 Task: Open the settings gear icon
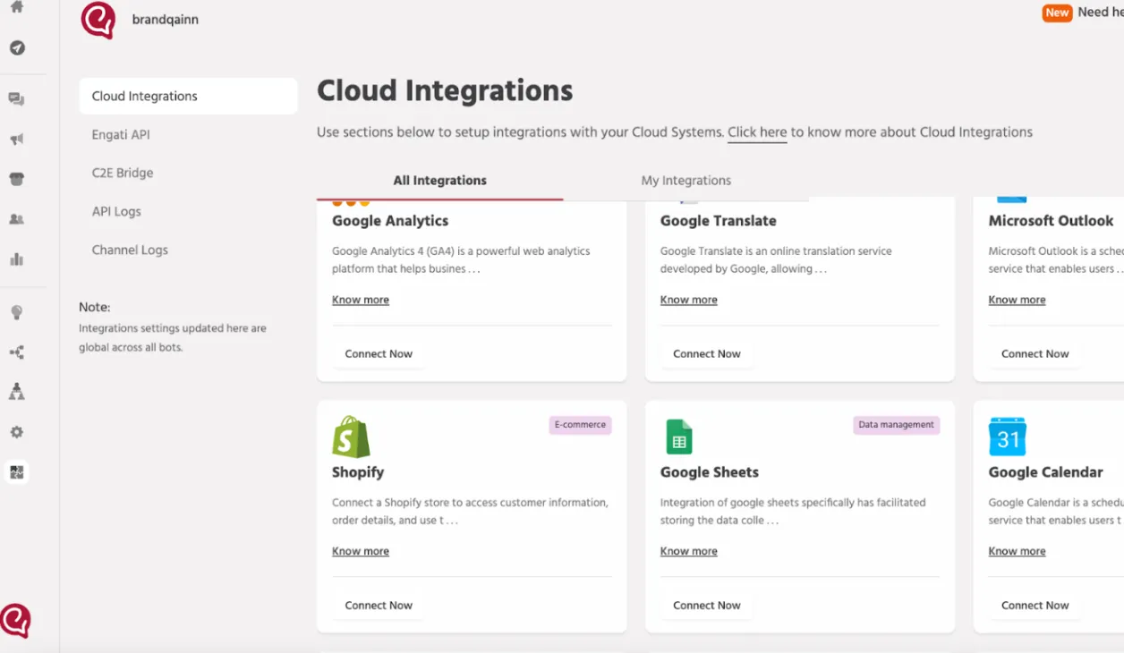16,432
